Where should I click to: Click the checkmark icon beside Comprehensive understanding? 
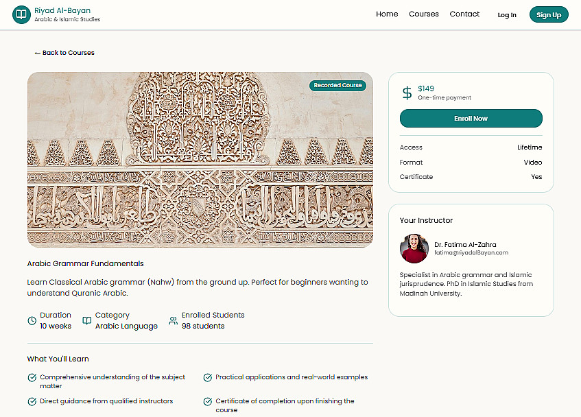click(x=32, y=377)
